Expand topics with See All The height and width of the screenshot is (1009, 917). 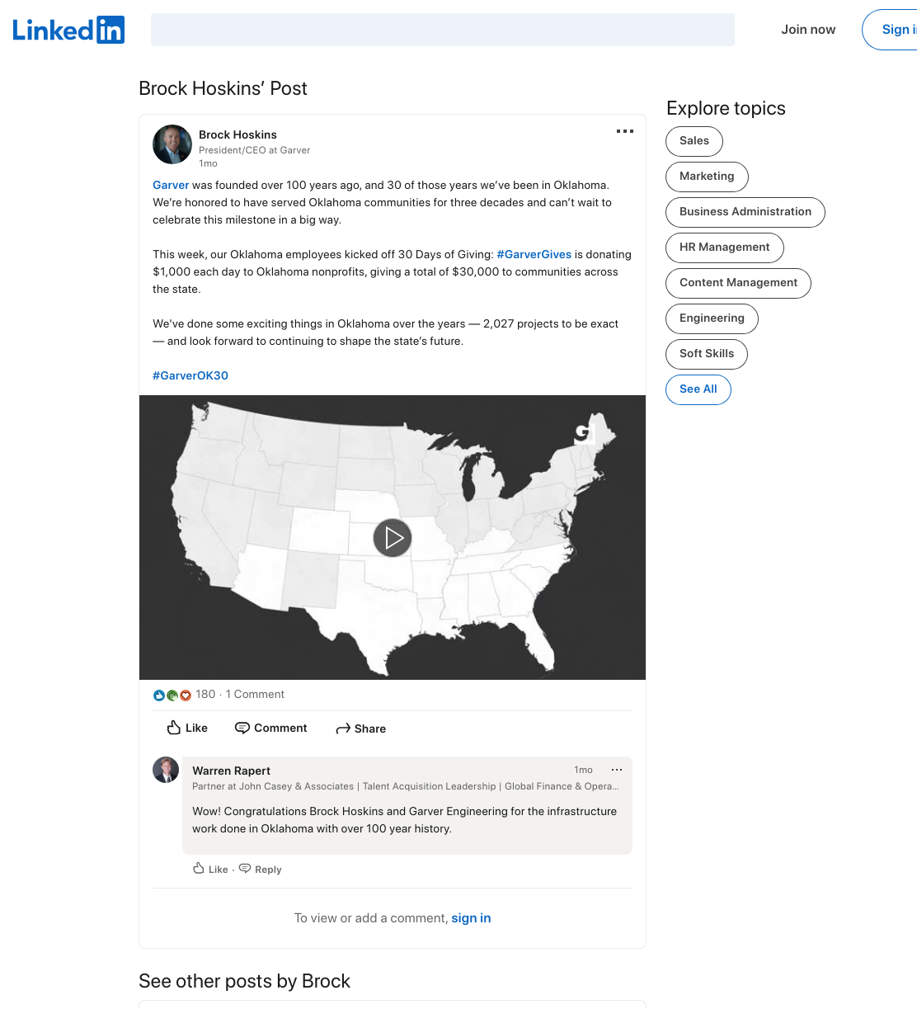tap(698, 389)
